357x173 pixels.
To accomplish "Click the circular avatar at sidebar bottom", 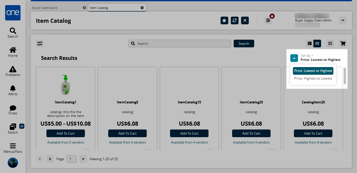I will 13,163.
